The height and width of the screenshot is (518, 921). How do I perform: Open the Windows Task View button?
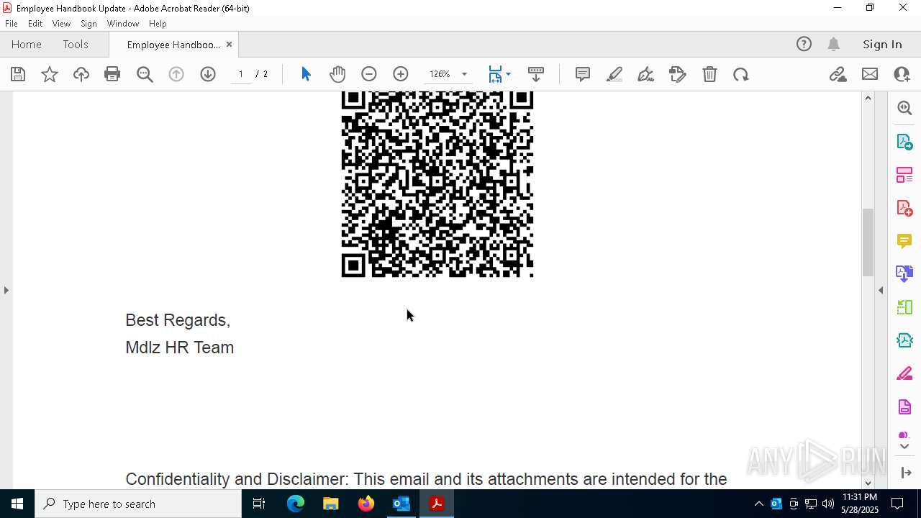pyautogui.click(x=259, y=504)
